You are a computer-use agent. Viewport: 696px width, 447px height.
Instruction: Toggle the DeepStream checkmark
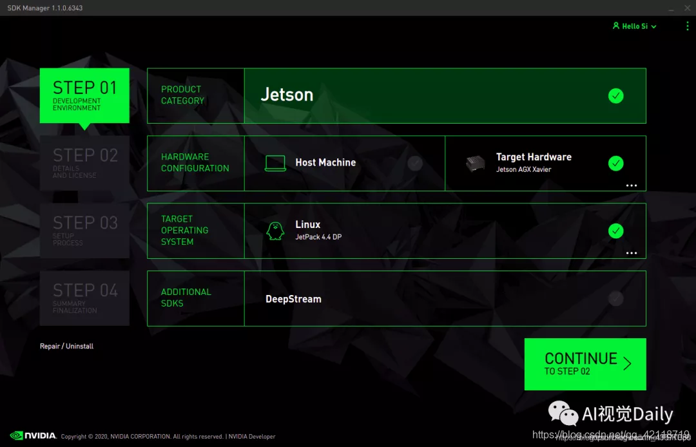tap(615, 298)
